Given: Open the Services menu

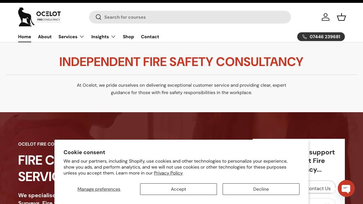Looking at the screenshot, I should click(x=68, y=37).
